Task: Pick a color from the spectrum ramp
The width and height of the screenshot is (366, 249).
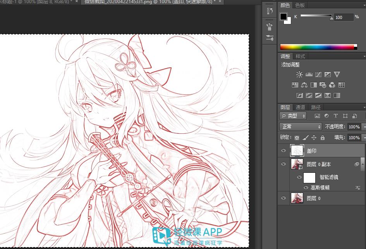Action: click(319, 47)
